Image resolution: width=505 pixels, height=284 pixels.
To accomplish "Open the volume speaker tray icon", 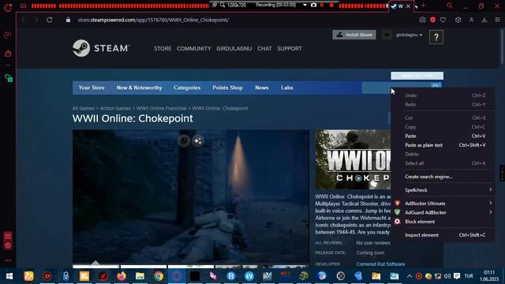I will click(447, 276).
